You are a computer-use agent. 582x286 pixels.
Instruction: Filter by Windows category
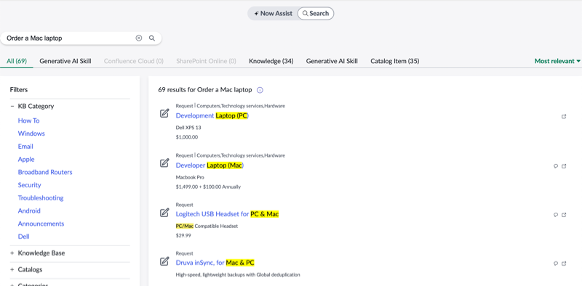(x=31, y=134)
